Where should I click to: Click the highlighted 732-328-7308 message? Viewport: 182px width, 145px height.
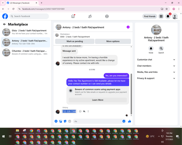[x=69, y=111]
